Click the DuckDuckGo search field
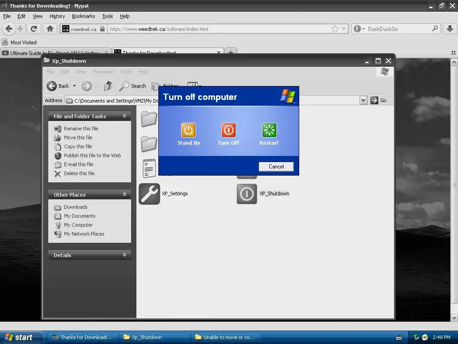This screenshot has width=458, height=344. click(398, 29)
